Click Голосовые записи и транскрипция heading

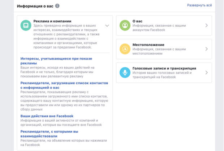pyautogui.click(x=164, y=68)
